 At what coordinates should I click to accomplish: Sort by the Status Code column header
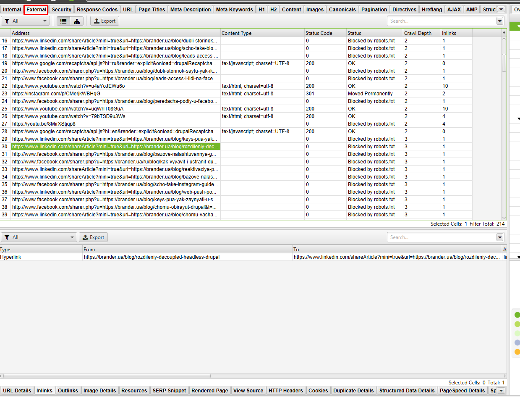[x=319, y=33]
